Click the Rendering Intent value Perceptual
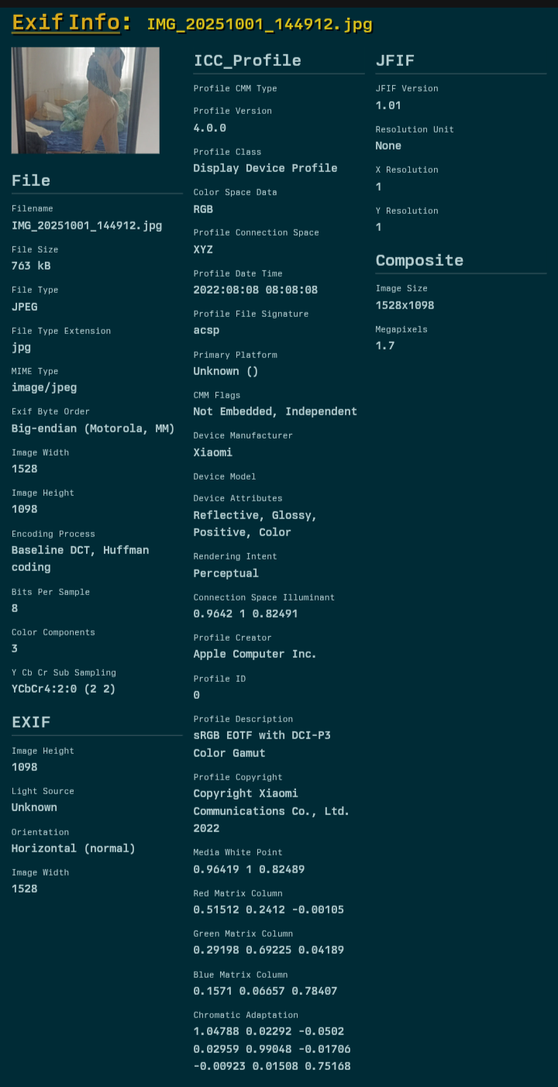This screenshot has width=558, height=1087. tap(226, 573)
